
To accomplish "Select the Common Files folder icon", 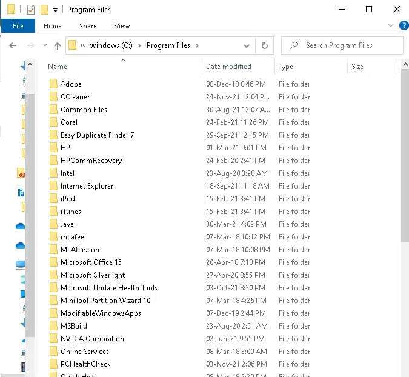I will (x=53, y=110).
